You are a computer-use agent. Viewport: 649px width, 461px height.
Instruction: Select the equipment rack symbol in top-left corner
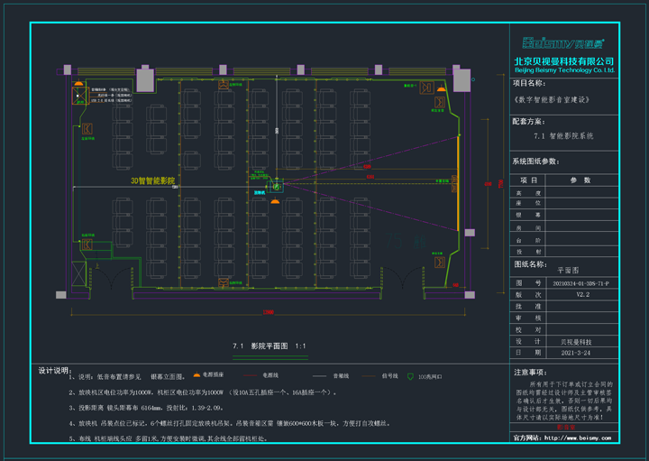79,96
